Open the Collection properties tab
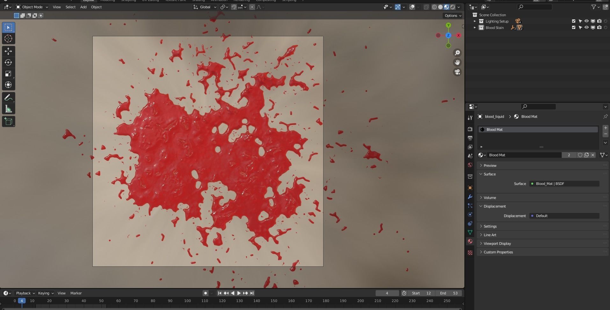Screen dimensions: 610x310 470,176
